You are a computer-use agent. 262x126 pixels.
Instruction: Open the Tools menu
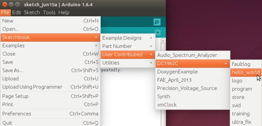49,12
